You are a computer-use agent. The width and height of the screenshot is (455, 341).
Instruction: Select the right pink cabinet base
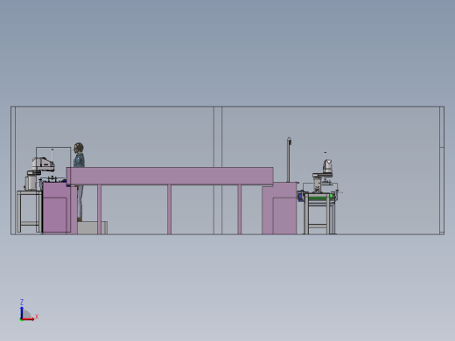pos(279,208)
